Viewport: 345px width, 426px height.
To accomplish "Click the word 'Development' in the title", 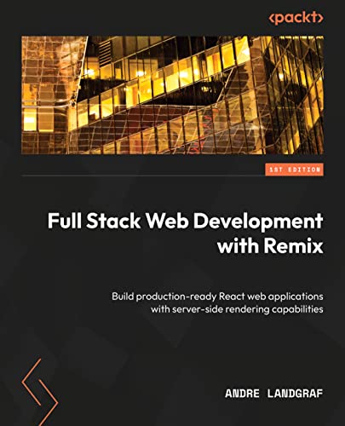I will point(258,222).
